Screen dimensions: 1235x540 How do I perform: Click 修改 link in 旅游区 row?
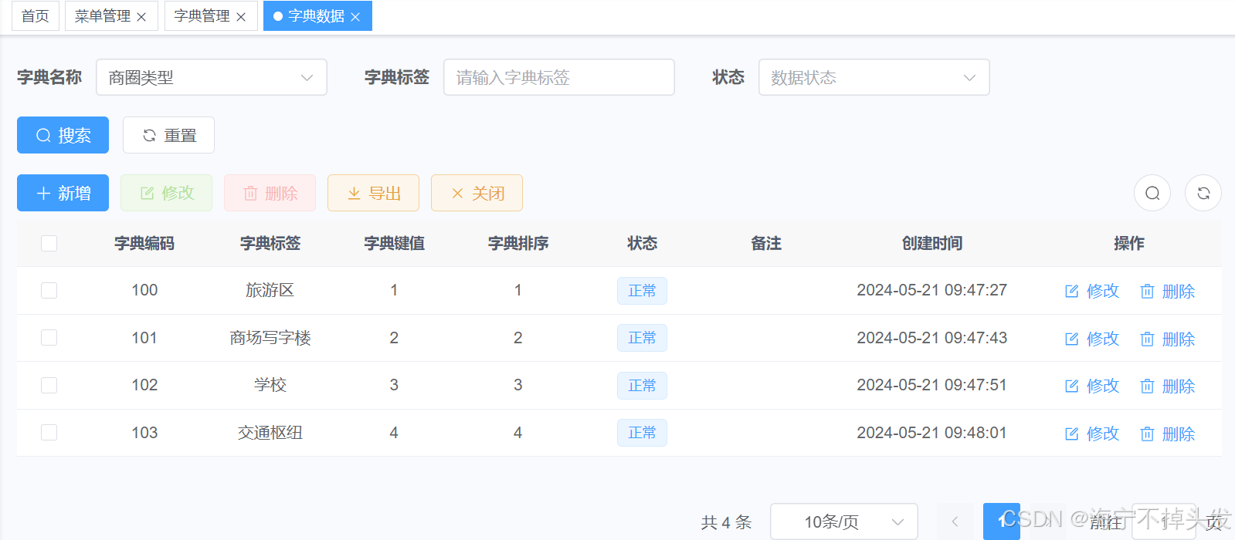point(1092,291)
